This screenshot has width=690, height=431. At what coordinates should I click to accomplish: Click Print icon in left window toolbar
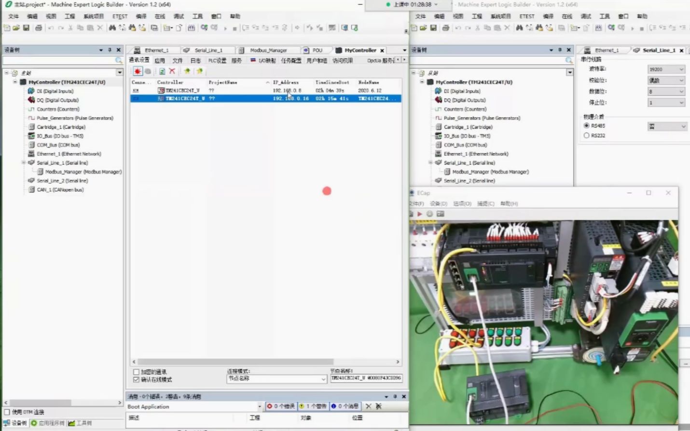pyautogui.click(x=39, y=28)
